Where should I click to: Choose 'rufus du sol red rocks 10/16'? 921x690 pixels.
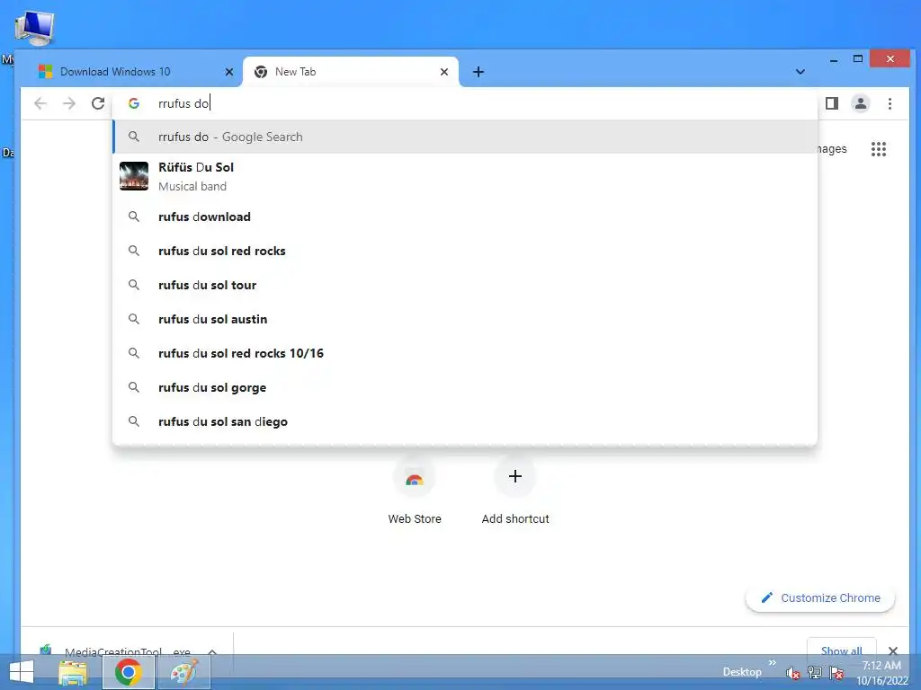click(465, 353)
